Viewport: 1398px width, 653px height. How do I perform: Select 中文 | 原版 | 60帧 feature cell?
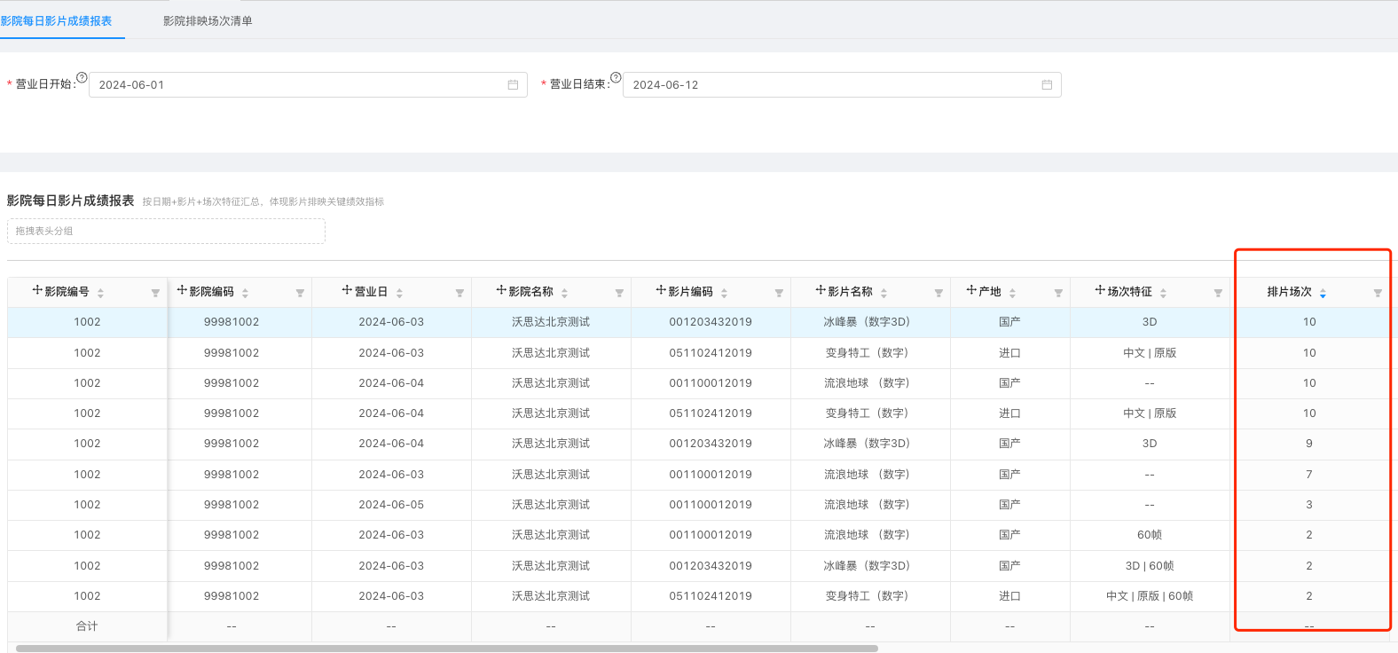pyautogui.click(x=1150, y=596)
